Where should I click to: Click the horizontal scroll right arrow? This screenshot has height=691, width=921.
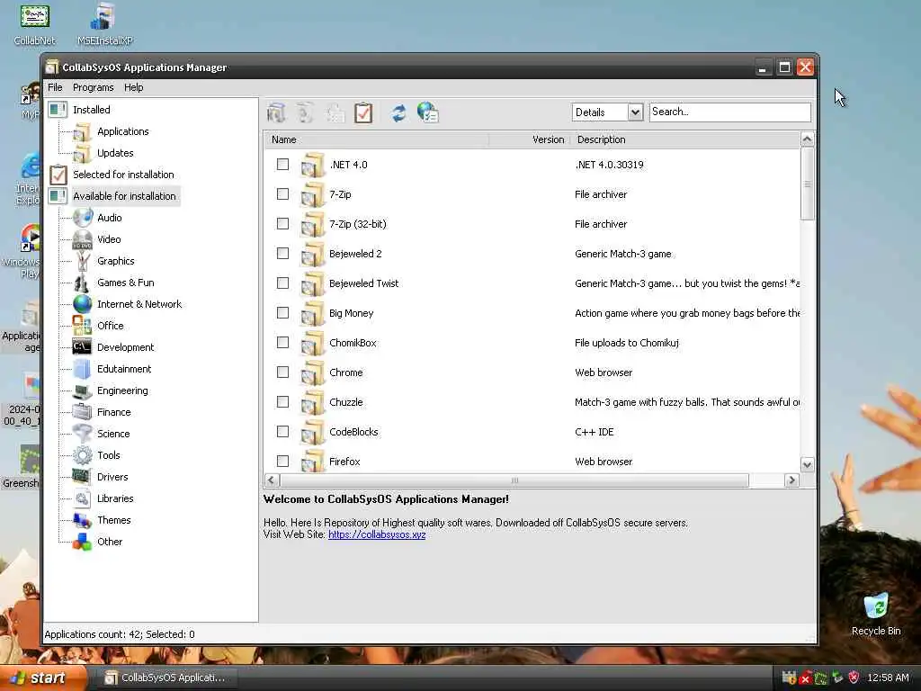tap(791, 480)
